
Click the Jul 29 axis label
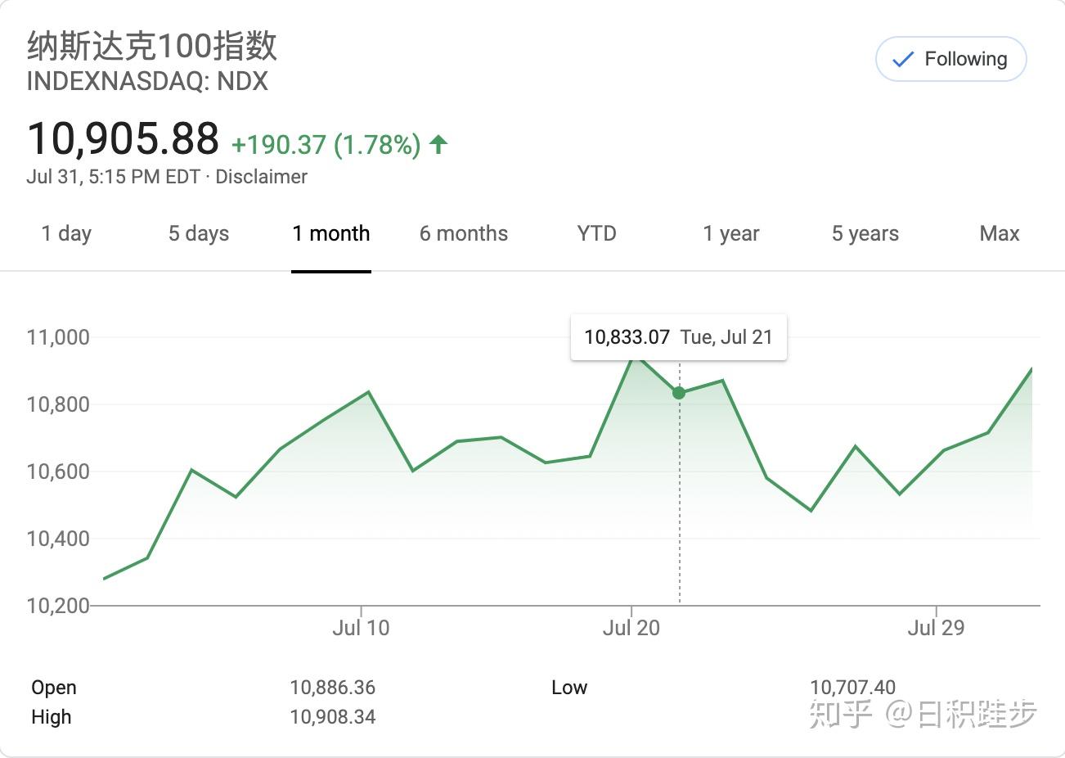936,628
